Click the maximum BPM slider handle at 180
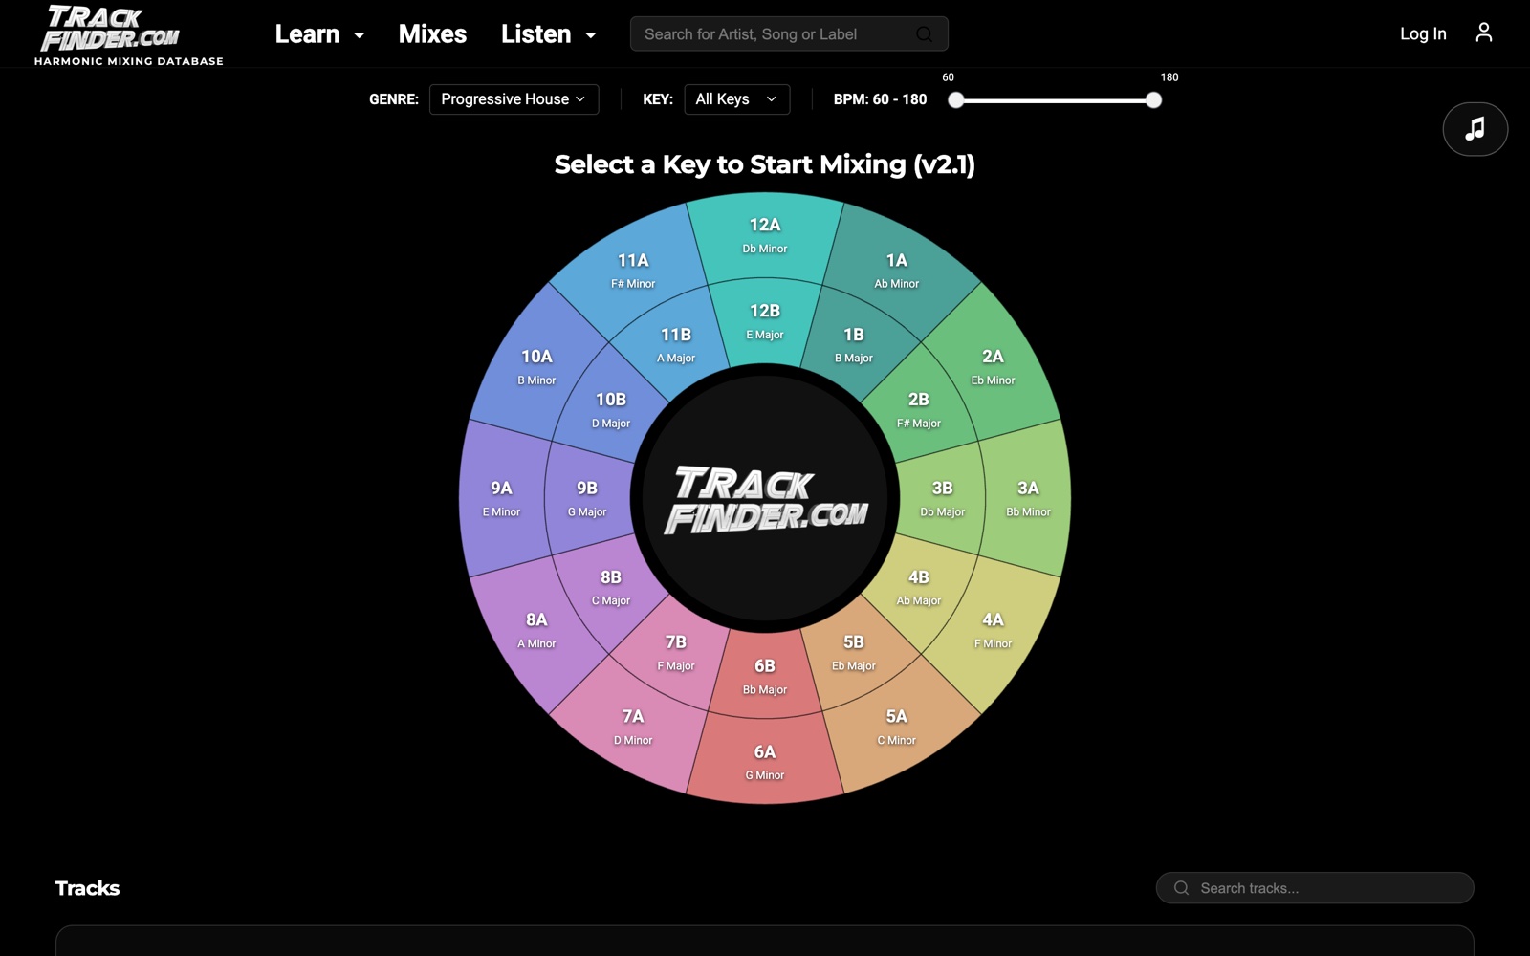 [1153, 100]
